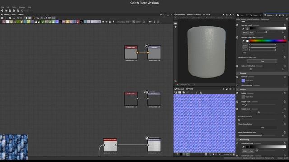The height and width of the screenshot is (162, 289).
Task: Open the Windows menu
Action: (22, 7)
